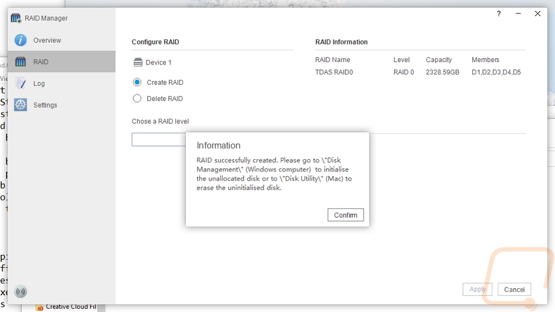Click the Settings gear icon
The height and width of the screenshot is (312, 555).
point(21,105)
